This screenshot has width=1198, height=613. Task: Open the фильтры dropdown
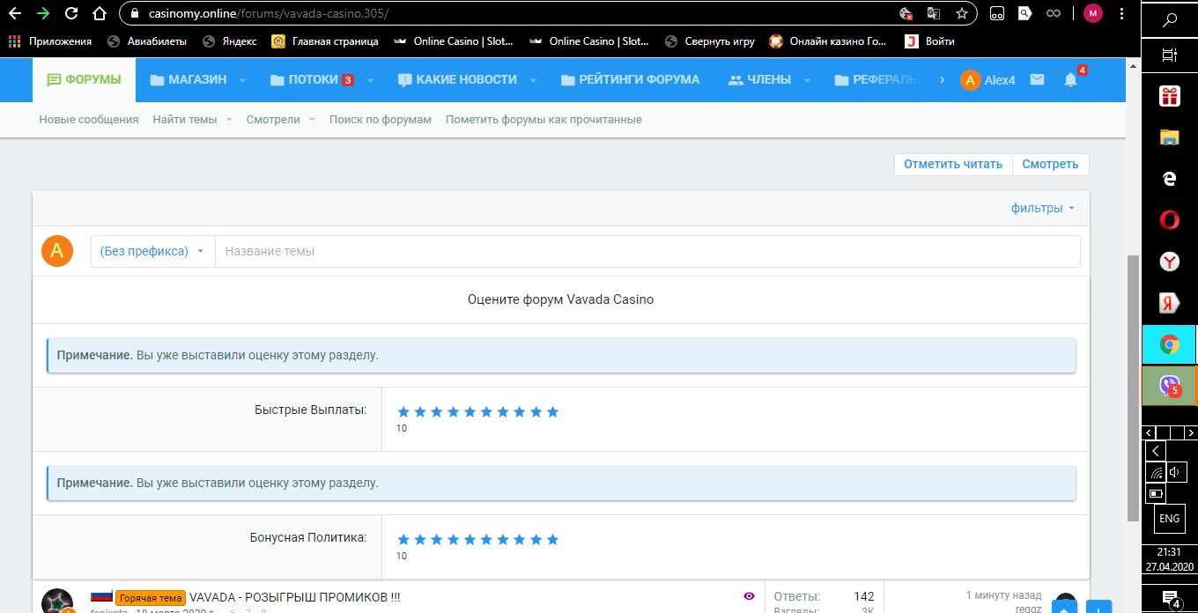coord(1043,209)
